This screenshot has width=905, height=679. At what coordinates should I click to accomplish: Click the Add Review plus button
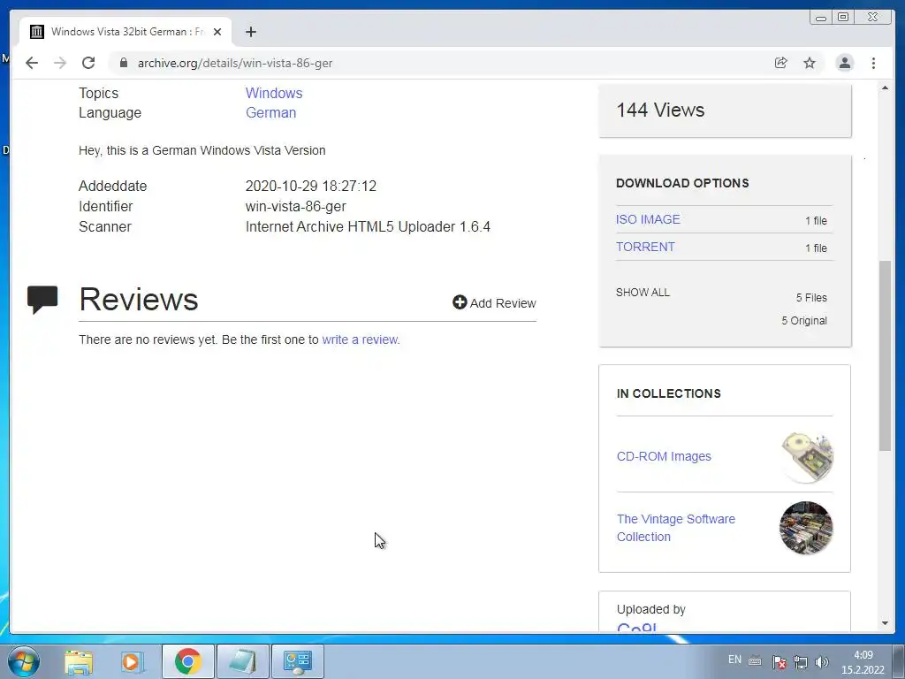(x=494, y=302)
